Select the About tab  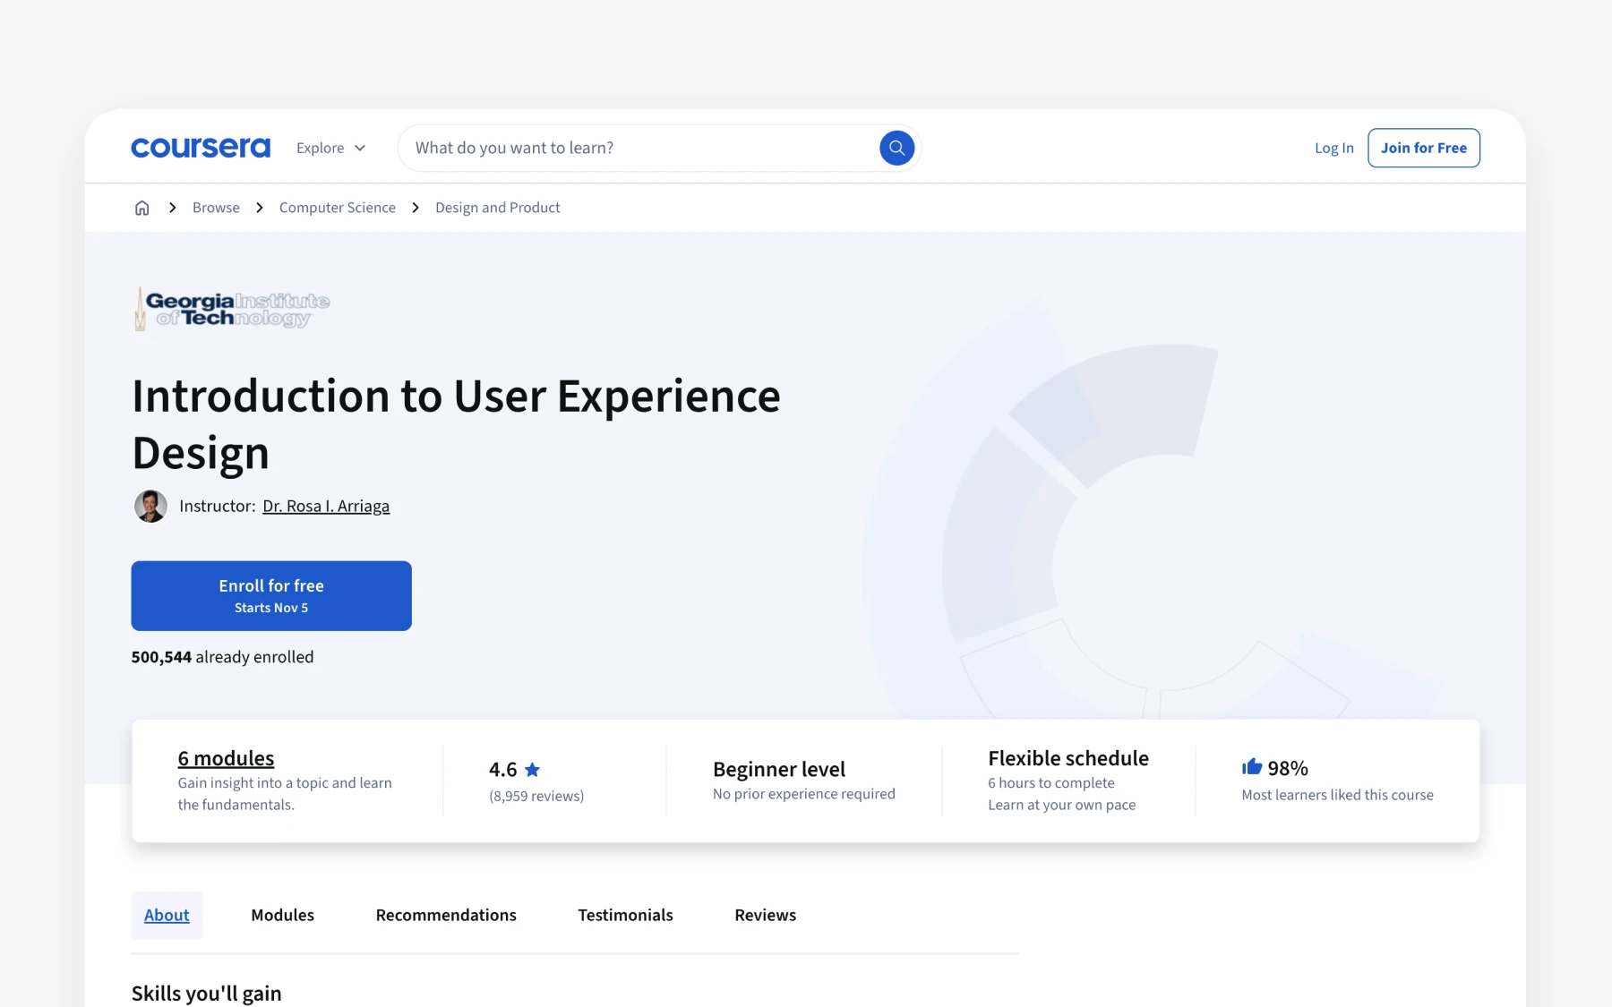167,915
